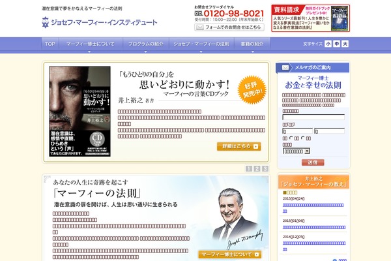Select the second radio button in newsletter form
Screen dimensions: 391x261
click(x=302, y=138)
